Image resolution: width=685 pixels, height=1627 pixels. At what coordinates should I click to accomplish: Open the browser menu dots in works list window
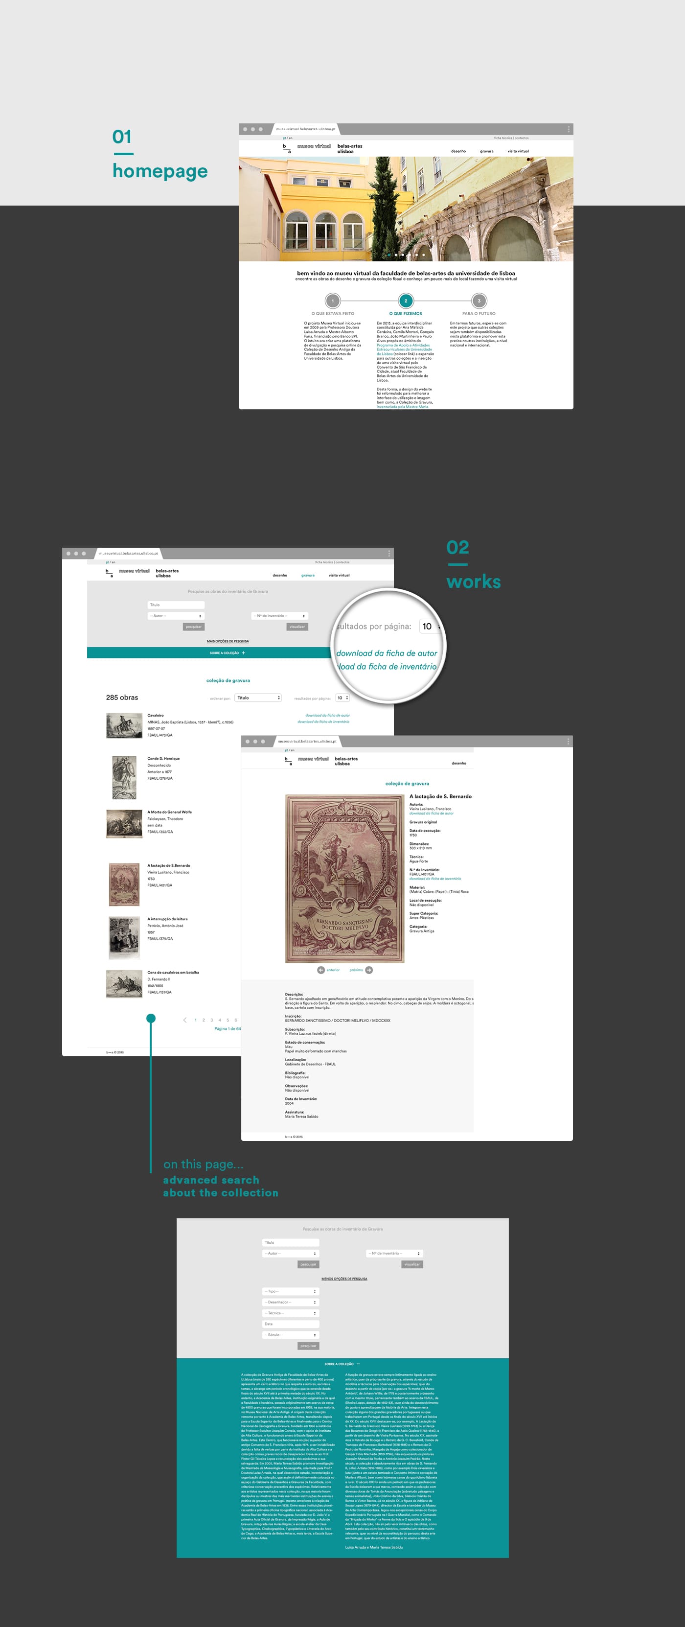click(389, 553)
